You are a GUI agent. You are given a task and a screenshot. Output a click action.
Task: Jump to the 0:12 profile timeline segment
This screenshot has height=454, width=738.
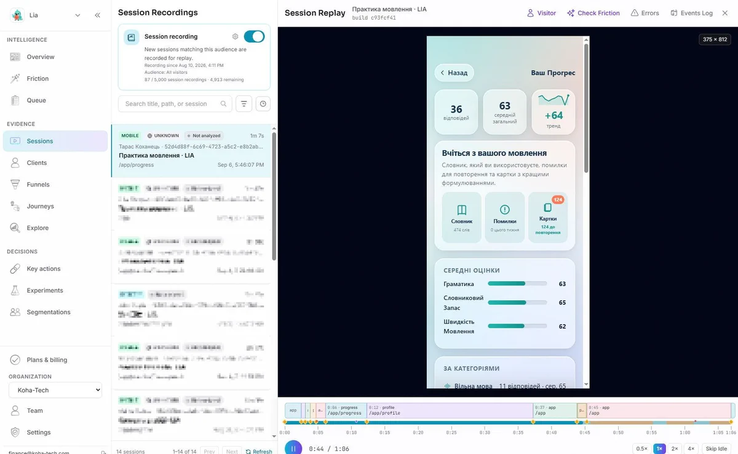pos(450,410)
